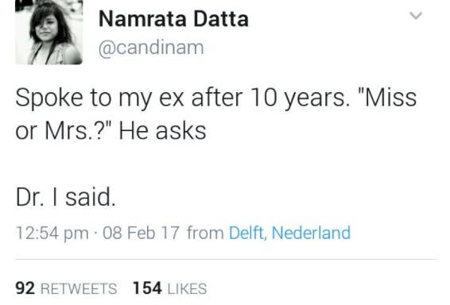Click the word LIKES

(x=187, y=288)
